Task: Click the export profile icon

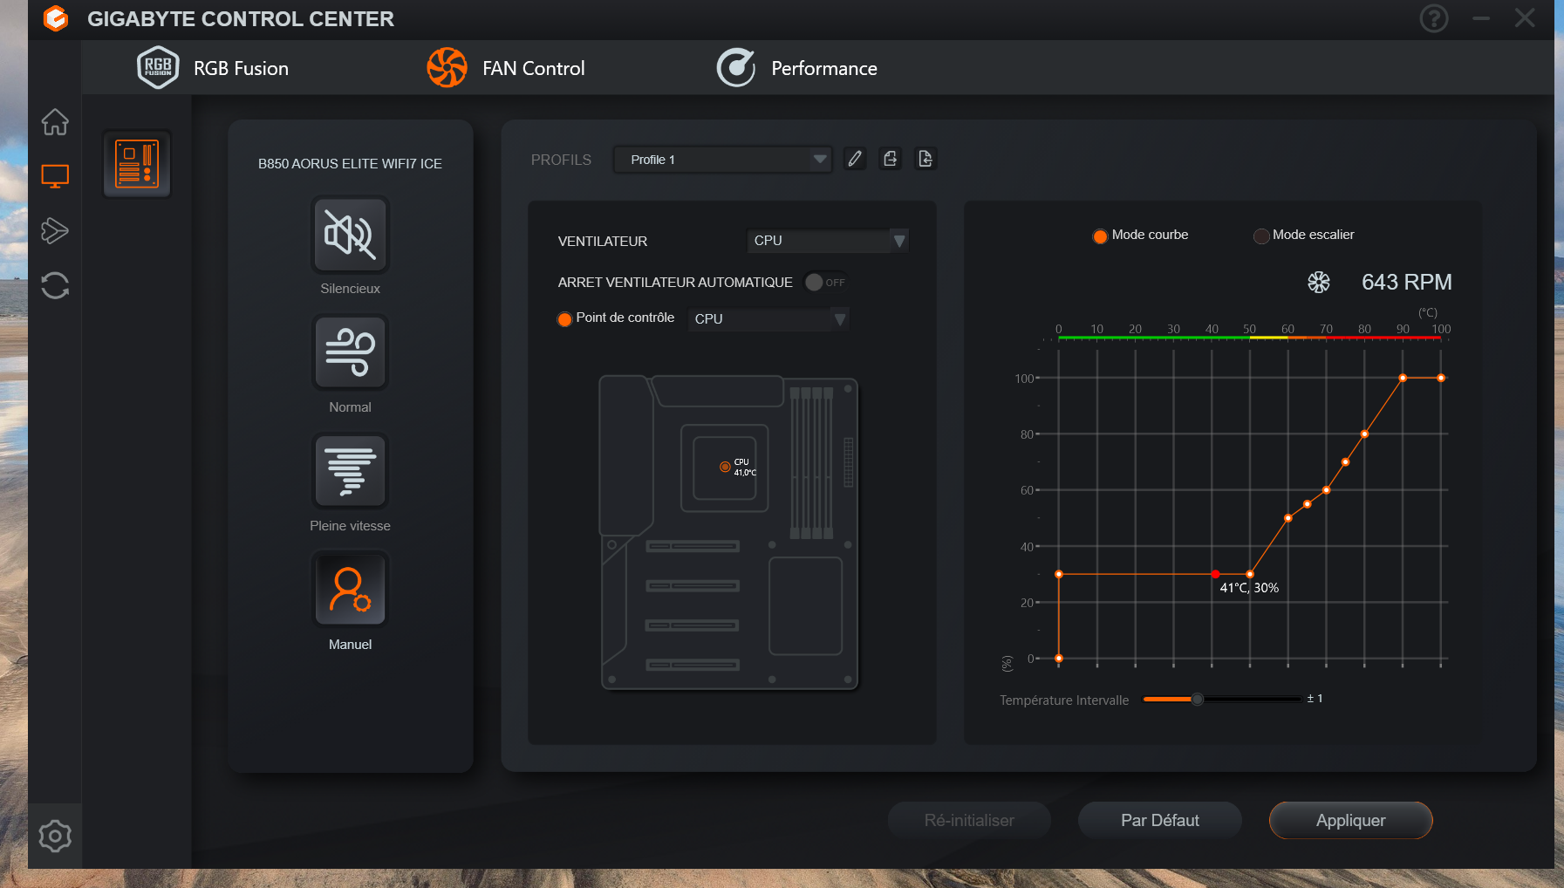Action: point(890,159)
